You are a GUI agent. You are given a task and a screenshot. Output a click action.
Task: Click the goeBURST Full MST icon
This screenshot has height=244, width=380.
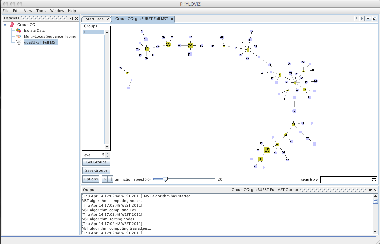coord(18,42)
